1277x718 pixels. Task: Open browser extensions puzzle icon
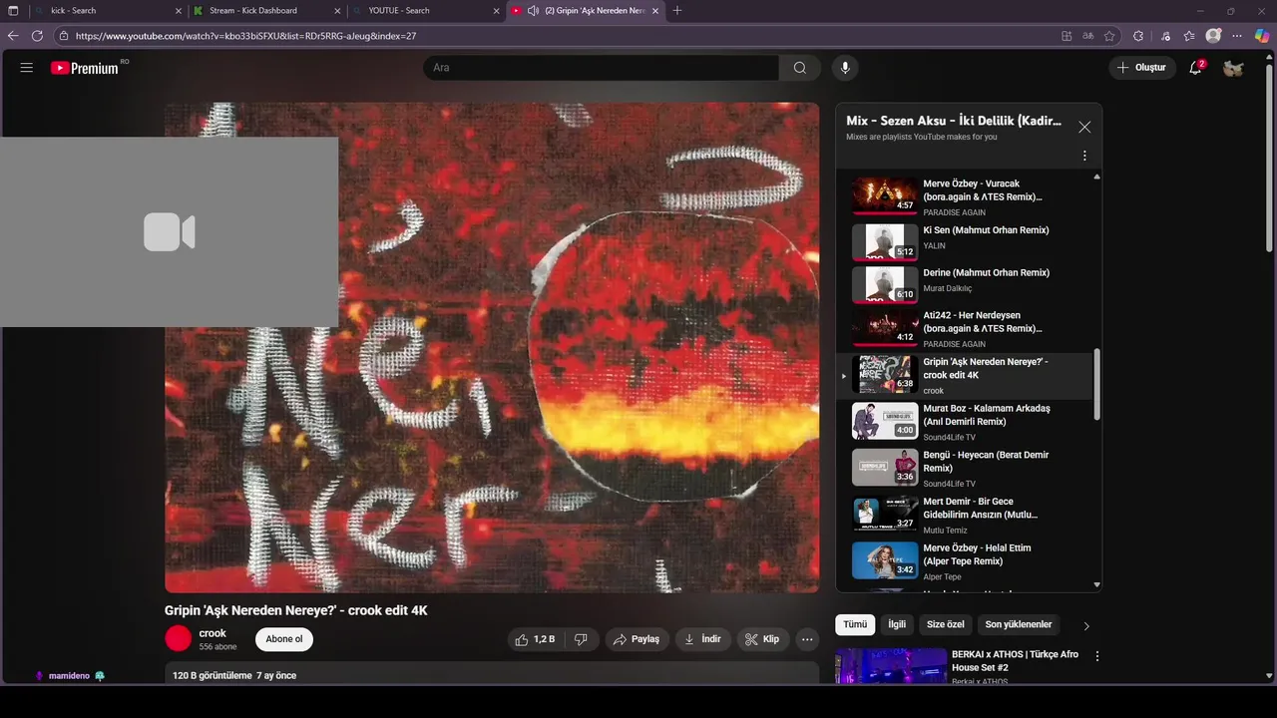(x=1138, y=36)
